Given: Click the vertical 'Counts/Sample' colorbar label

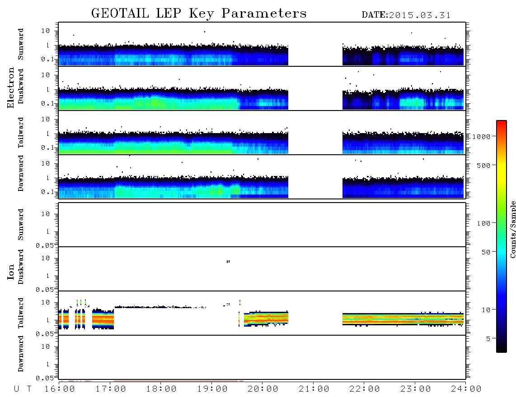Looking at the screenshot, I should [513, 229].
